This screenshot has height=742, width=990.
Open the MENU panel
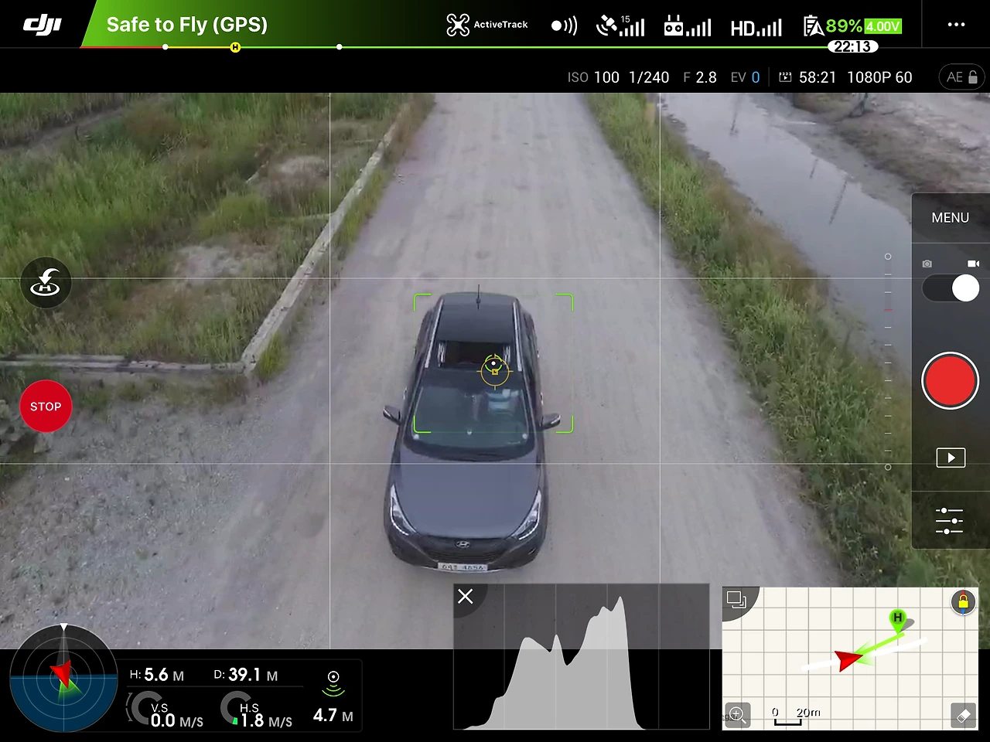950,217
